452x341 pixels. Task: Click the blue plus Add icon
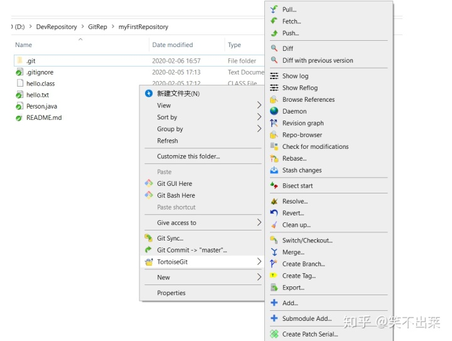click(x=274, y=303)
